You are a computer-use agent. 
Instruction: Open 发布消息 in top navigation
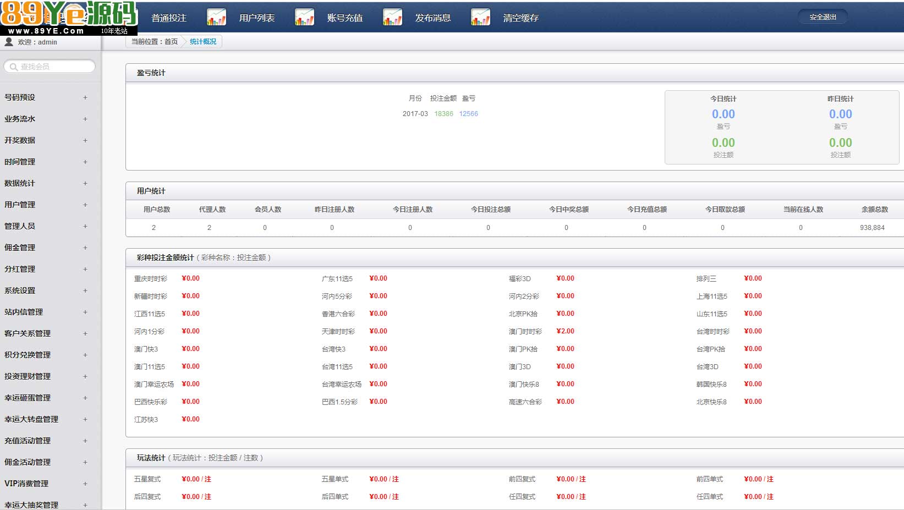[433, 18]
